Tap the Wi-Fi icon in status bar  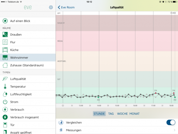tap(21, 2)
